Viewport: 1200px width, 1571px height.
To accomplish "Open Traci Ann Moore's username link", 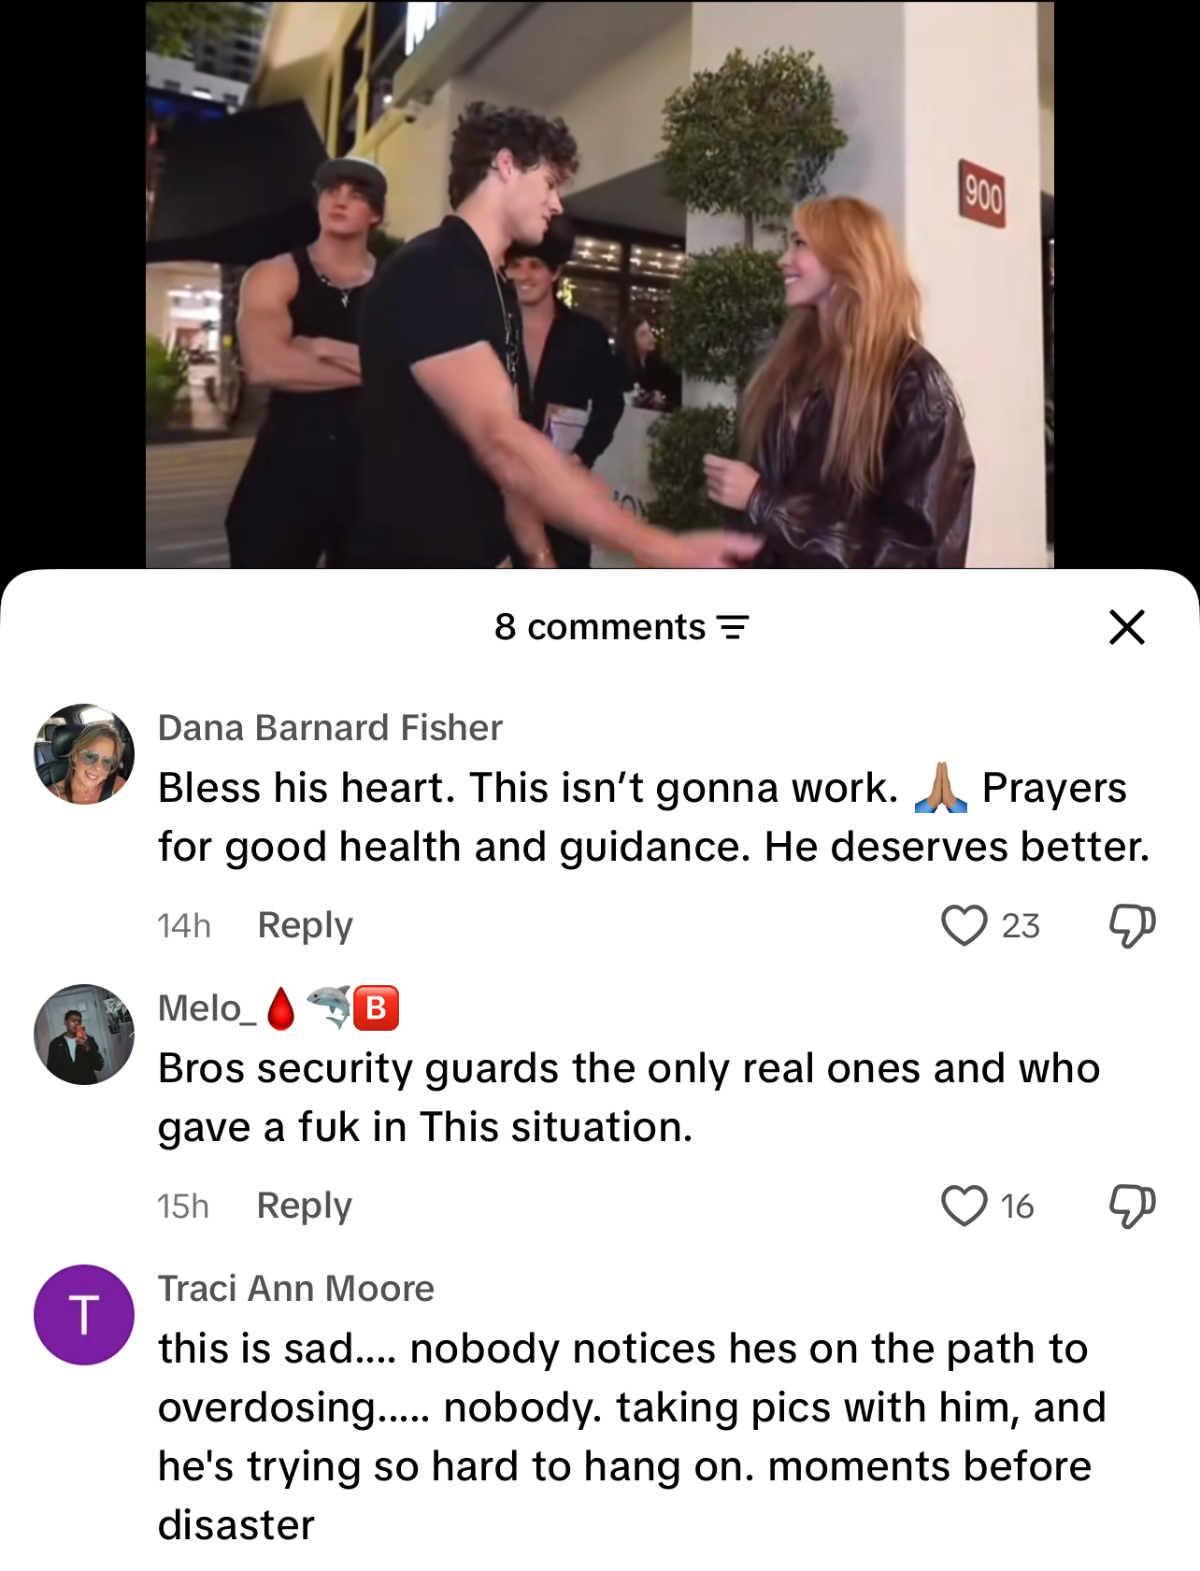I will pyautogui.click(x=296, y=1288).
